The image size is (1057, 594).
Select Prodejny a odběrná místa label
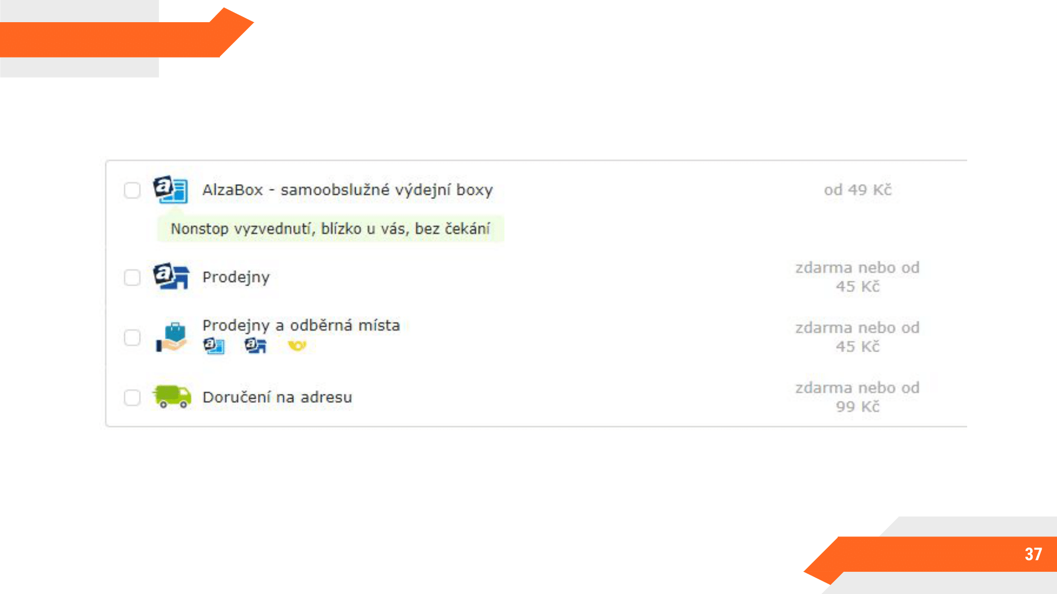click(x=301, y=325)
